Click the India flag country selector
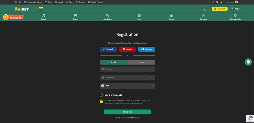Image resolution: width=254 pixels, height=123 pixels. pyautogui.click(x=236, y=2)
